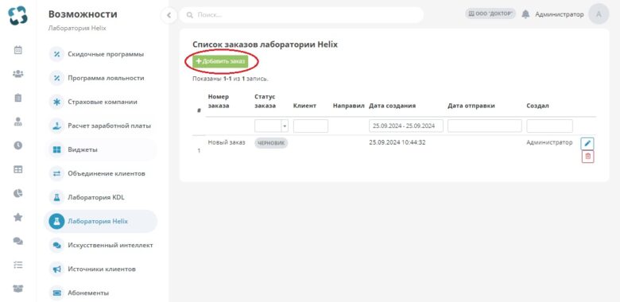Focus the Дата отправки filter field
Screen dimensions: 620x302
click(484, 126)
